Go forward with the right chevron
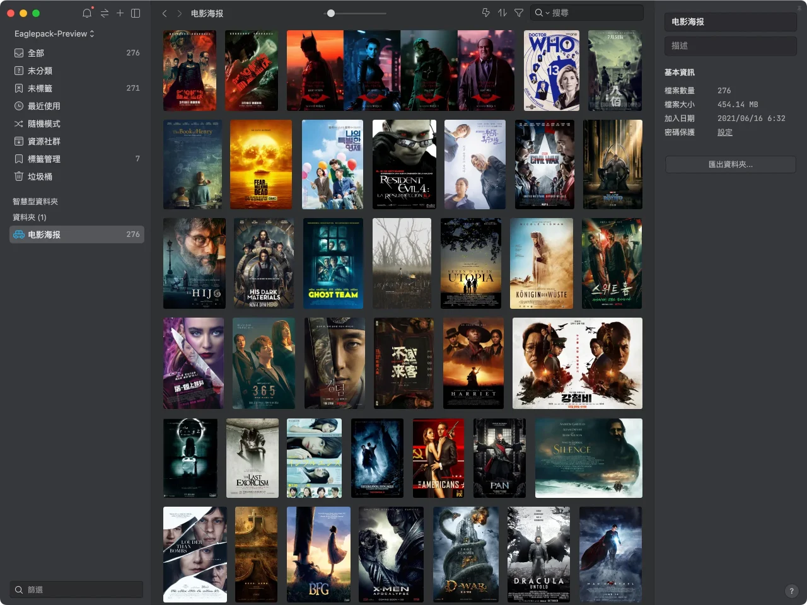 click(x=180, y=13)
